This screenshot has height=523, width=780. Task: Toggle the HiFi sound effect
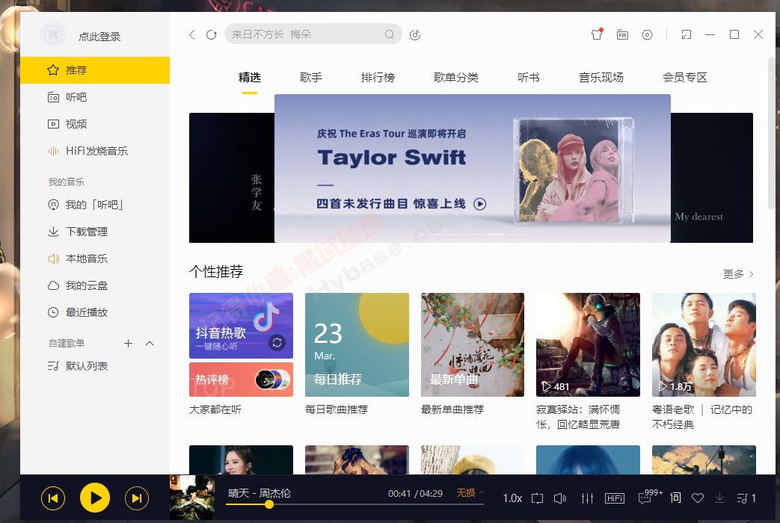click(615, 498)
